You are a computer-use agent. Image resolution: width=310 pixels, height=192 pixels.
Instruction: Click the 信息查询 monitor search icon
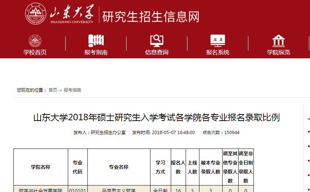point(157,40)
